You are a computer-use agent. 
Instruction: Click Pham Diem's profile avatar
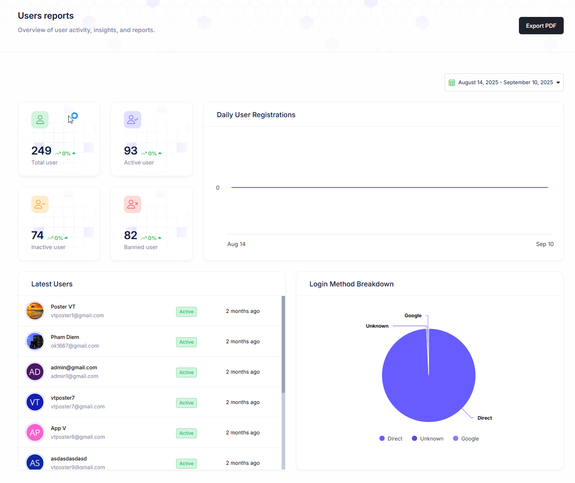[35, 342]
